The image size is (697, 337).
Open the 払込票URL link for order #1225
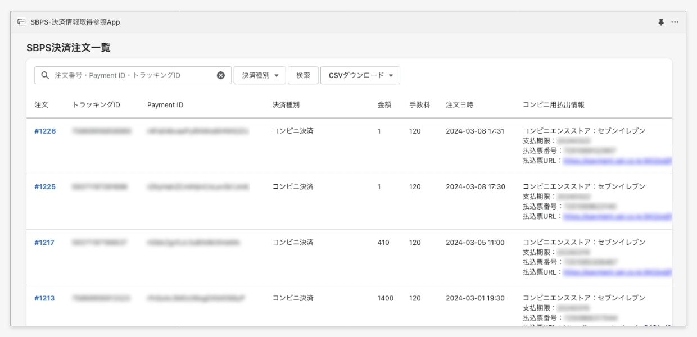(617, 216)
